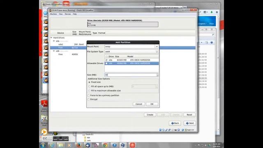Click the mouse integration icon beside Right Ctrl

point(183,130)
